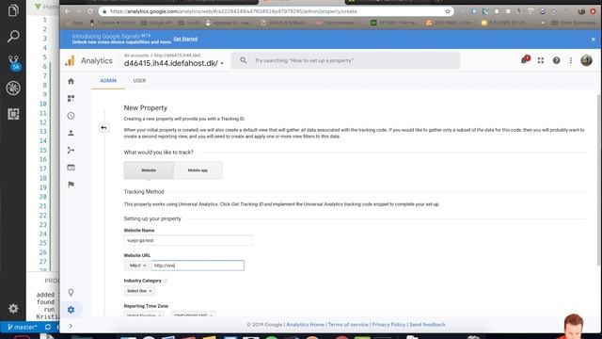Image resolution: width=602 pixels, height=339 pixels.
Task: Open Analytics Home sidebar icon
Action: pyautogui.click(x=71, y=81)
